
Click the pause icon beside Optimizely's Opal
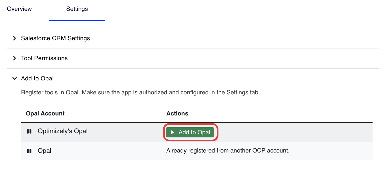pos(29,131)
